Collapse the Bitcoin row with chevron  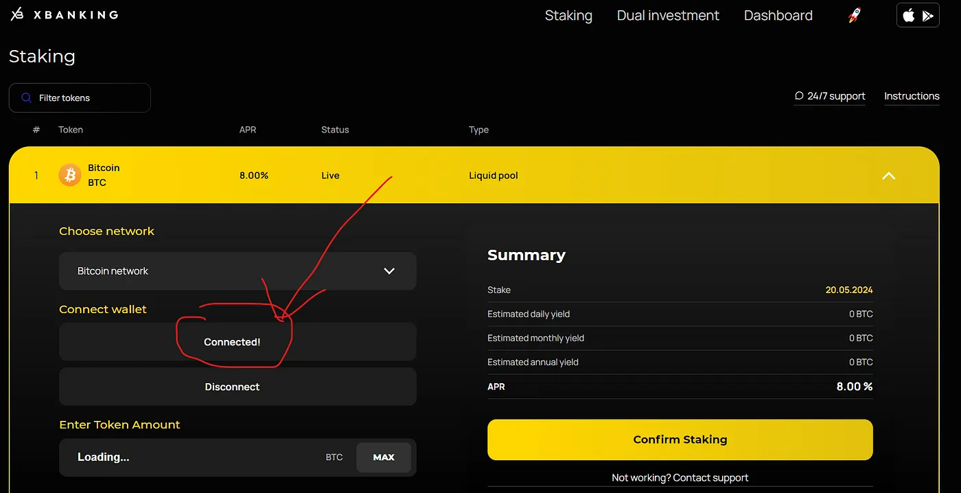(x=888, y=176)
